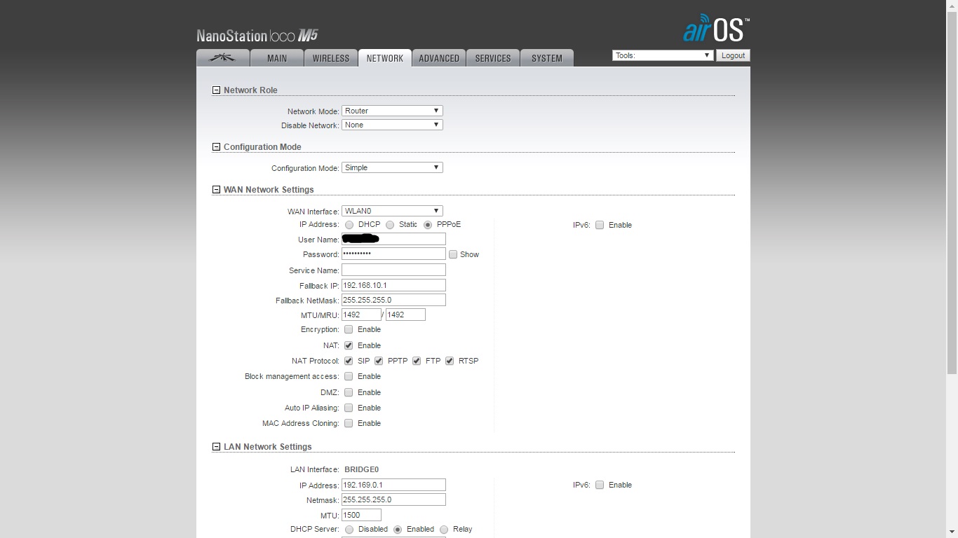958x538 pixels.
Task: Click the PPPoE User Name field
Action: pos(393,239)
